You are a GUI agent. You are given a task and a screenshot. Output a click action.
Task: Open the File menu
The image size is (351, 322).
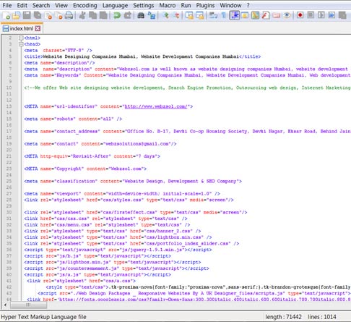[x=7, y=5]
